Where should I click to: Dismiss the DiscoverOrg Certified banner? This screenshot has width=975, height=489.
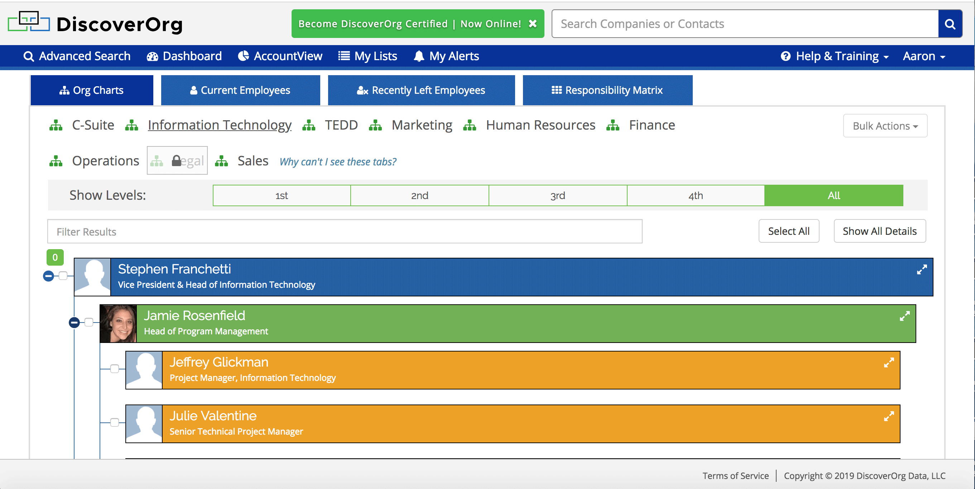tap(533, 24)
